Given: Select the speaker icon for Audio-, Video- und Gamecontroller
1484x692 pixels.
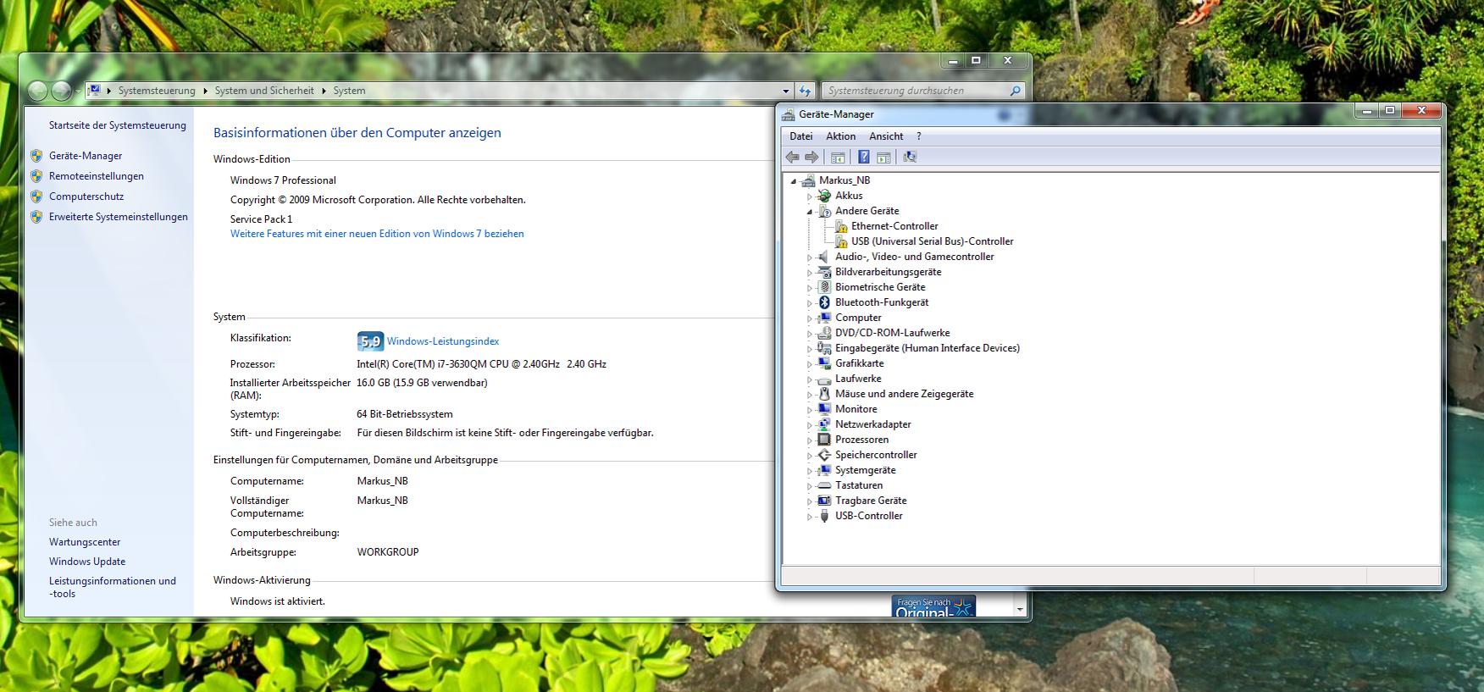Looking at the screenshot, I should 824,257.
